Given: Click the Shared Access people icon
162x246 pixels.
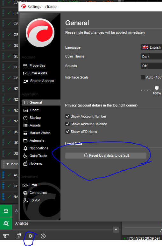Looking at the screenshot, I should click(x=25, y=81).
